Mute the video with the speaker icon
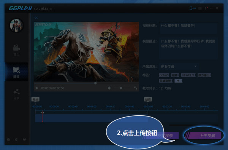This screenshot has width=228, height=150. tap(109, 88)
